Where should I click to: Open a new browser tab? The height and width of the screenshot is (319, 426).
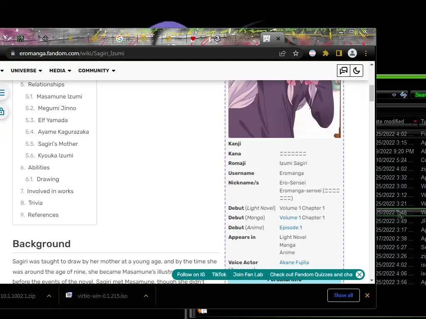coord(294,39)
